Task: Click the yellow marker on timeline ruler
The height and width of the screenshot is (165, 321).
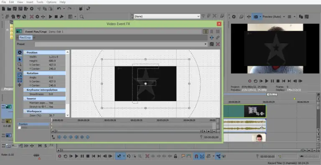Action: pyautogui.click(x=294, y=99)
